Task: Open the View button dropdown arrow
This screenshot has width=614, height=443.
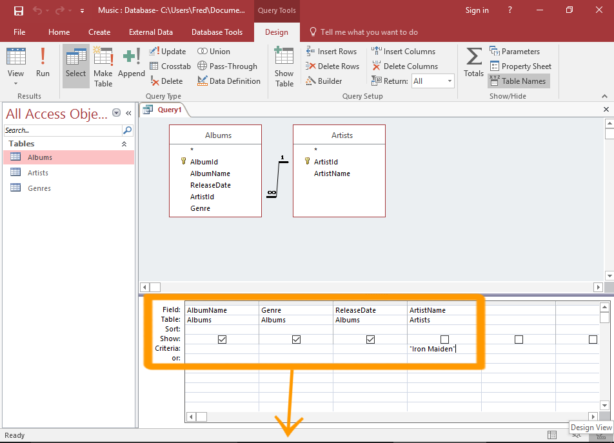Action: pos(15,82)
